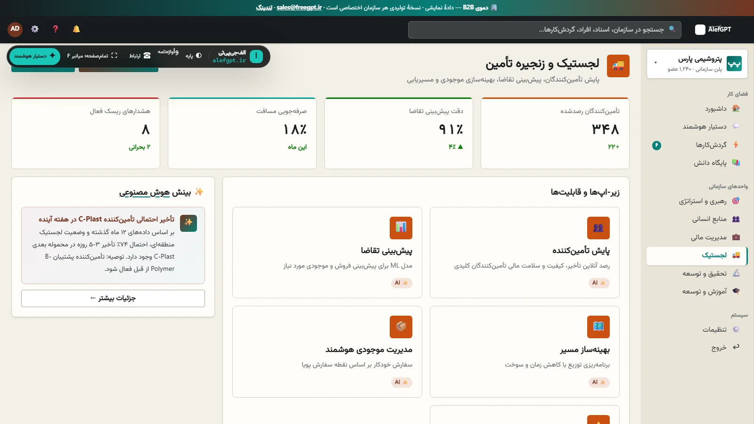The height and width of the screenshot is (424, 754).
Task: Open the مدیریت موجودی هوشمند box icon
Action: 401,327
